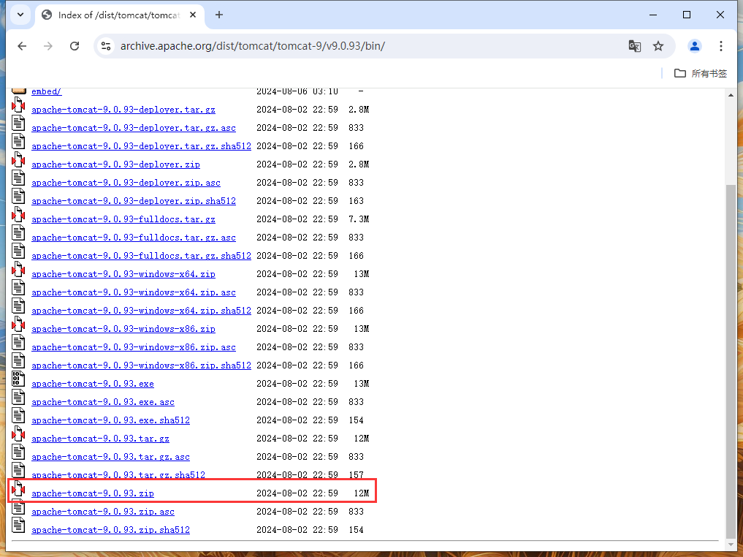743x557 pixels.
Task: Click the archive icon beside fulldocs.tar.gz
Action: click(18, 214)
